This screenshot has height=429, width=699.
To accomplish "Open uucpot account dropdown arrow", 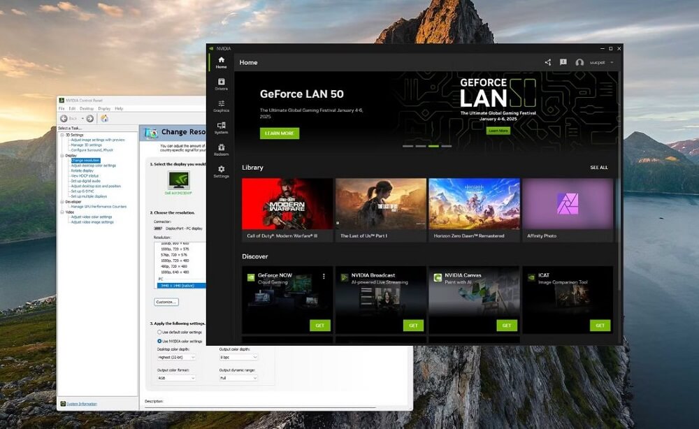I will point(612,62).
